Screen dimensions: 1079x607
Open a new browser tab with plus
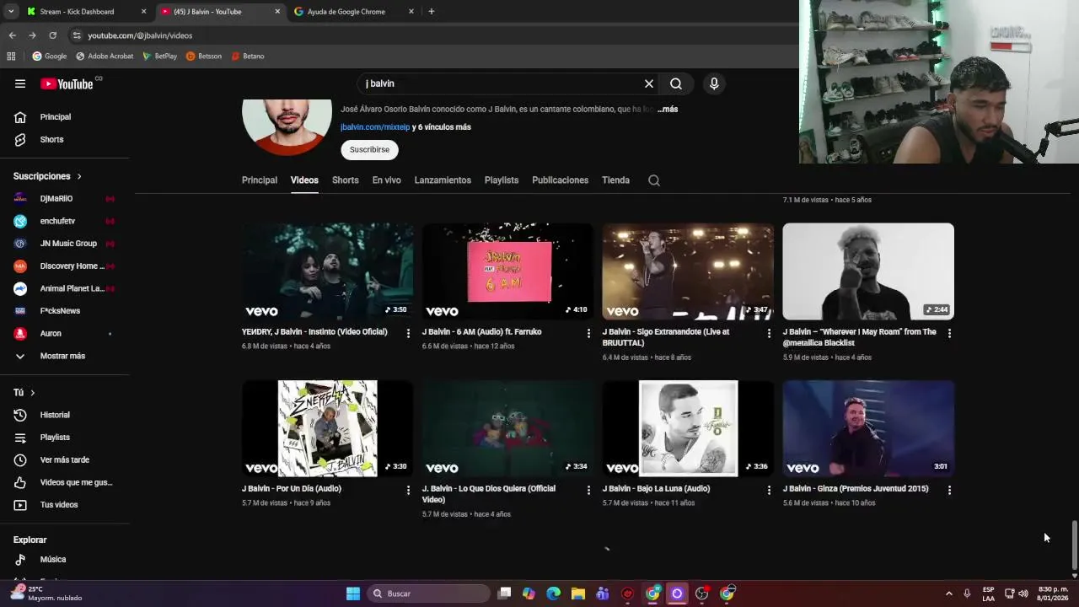click(432, 12)
